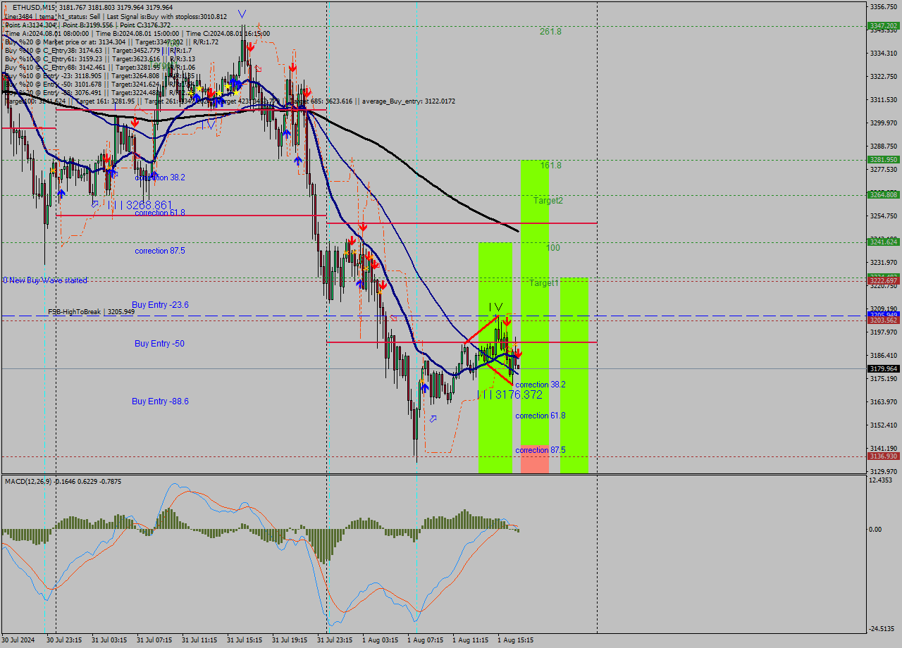902x648 pixels.
Task: Click the '31 Jul 15:15' time axis label
Action: 245,640
